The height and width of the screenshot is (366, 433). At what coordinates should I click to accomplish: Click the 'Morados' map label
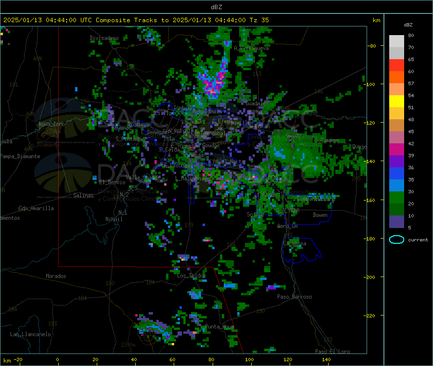56,276
